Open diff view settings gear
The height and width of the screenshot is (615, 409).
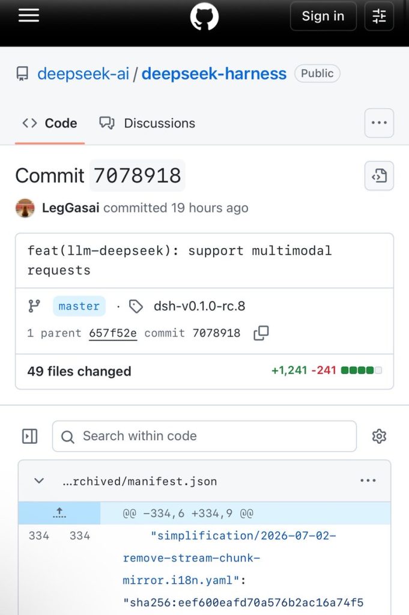pos(379,436)
